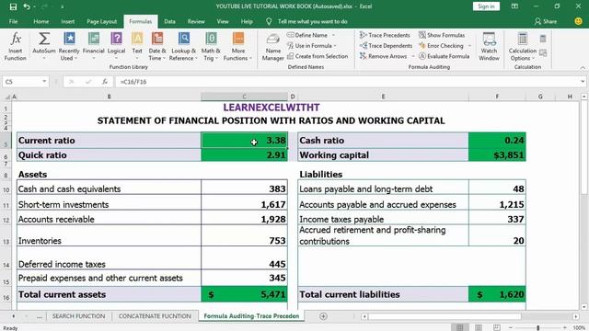Open the Logical functions list
589x331 pixels.
click(x=116, y=47)
